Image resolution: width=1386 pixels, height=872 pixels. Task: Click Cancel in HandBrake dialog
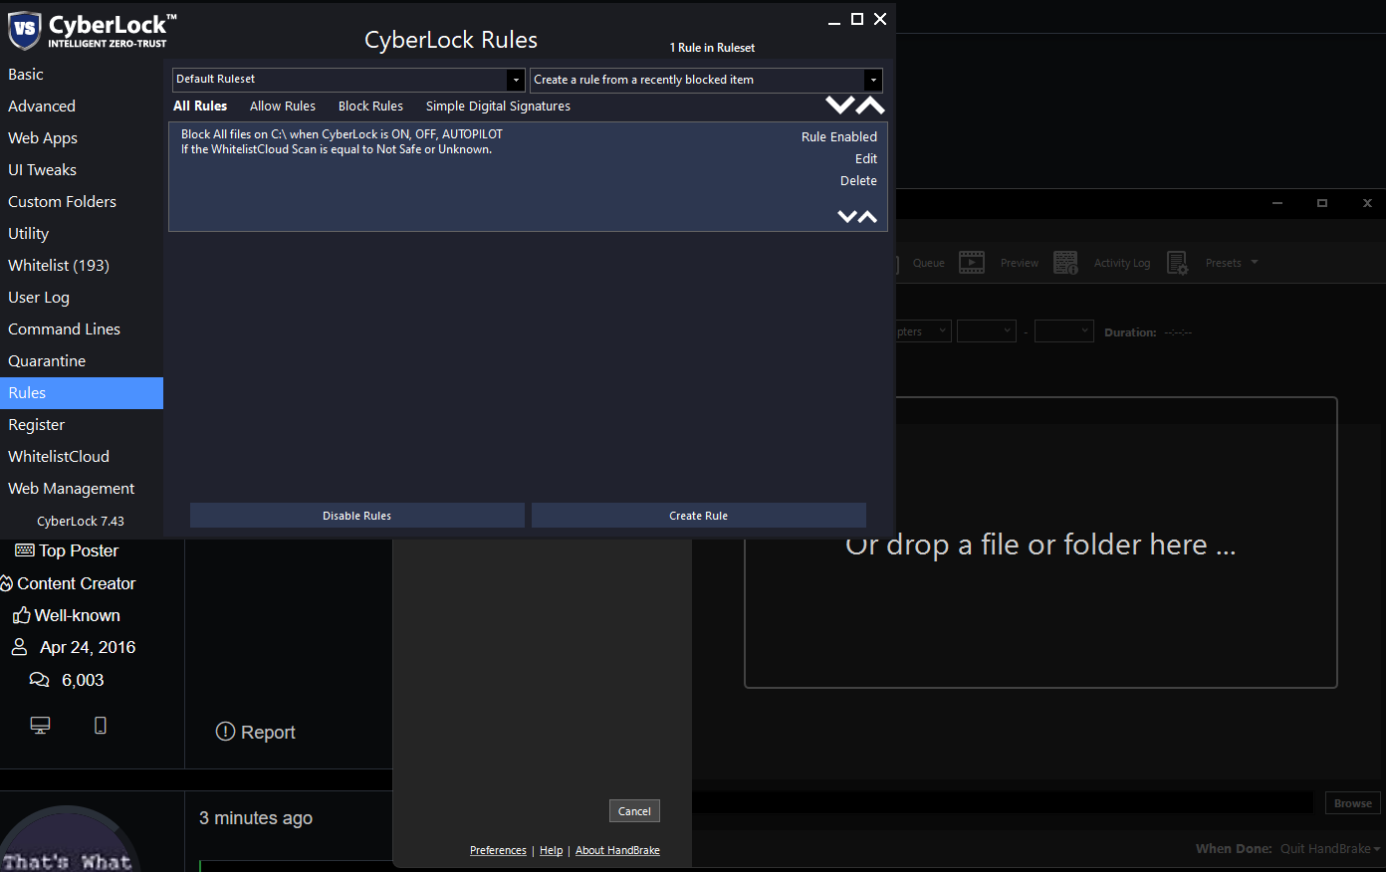click(x=634, y=811)
